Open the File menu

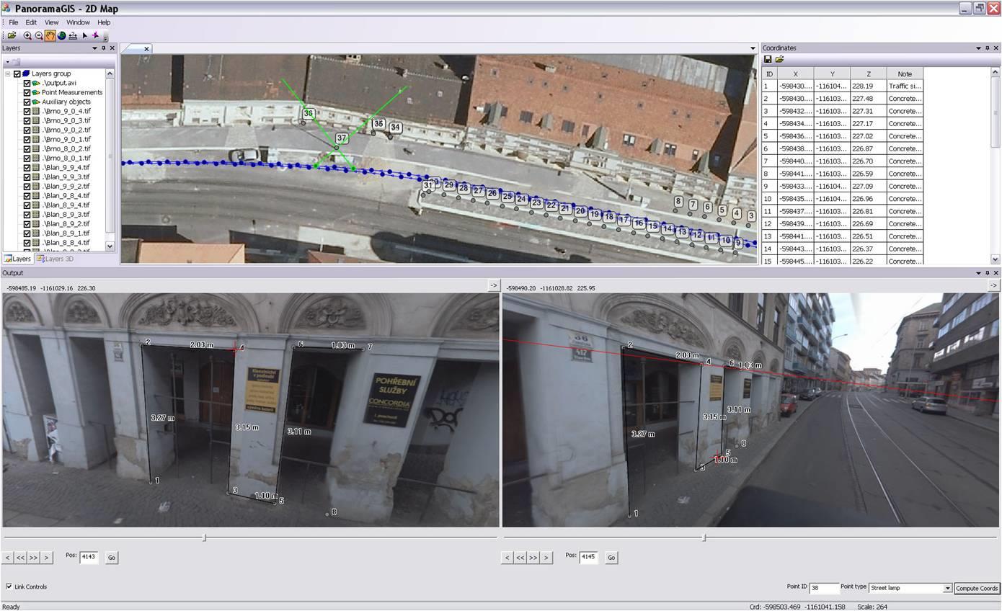(13, 22)
